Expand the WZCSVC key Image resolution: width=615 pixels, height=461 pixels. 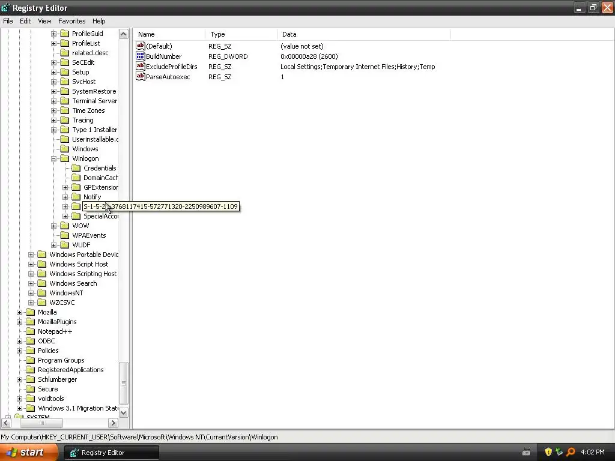click(31, 303)
